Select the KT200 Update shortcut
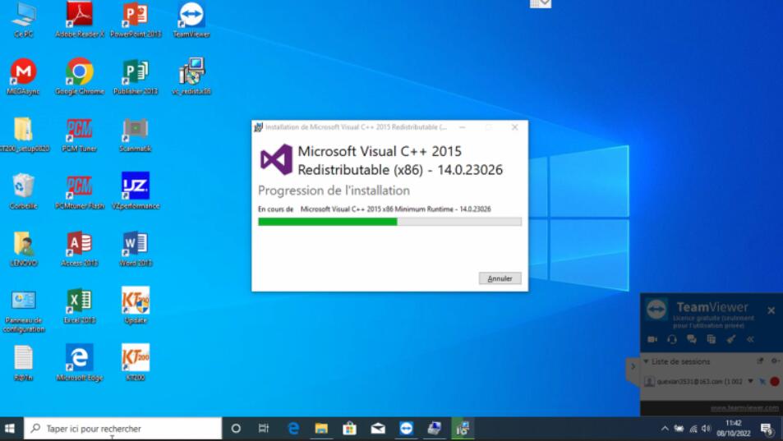The width and height of the screenshot is (783, 441). (x=136, y=305)
